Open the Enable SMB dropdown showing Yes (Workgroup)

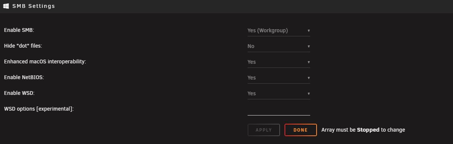click(x=279, y=30)
